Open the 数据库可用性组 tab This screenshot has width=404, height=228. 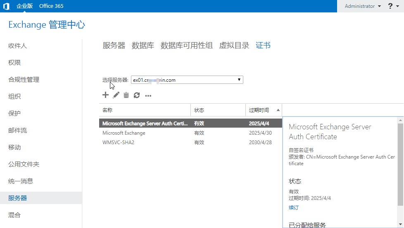tap(187, 45)
